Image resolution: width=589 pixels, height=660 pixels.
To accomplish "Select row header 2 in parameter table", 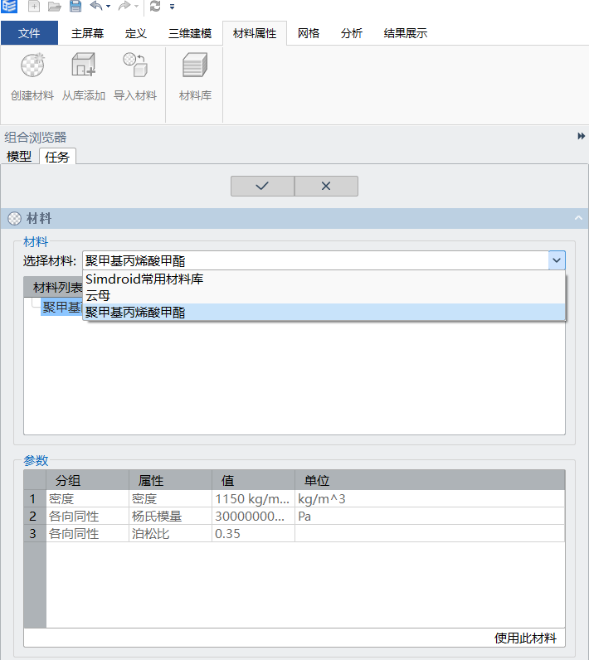I will point(35,516).
